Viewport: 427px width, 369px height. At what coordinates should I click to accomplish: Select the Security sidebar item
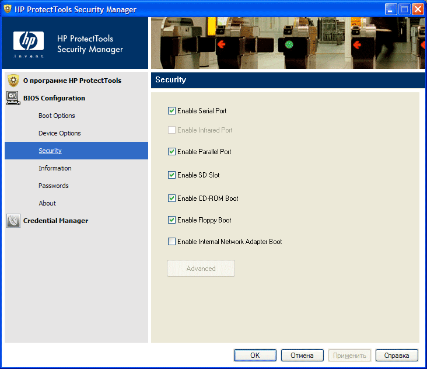tap(76, 151)
